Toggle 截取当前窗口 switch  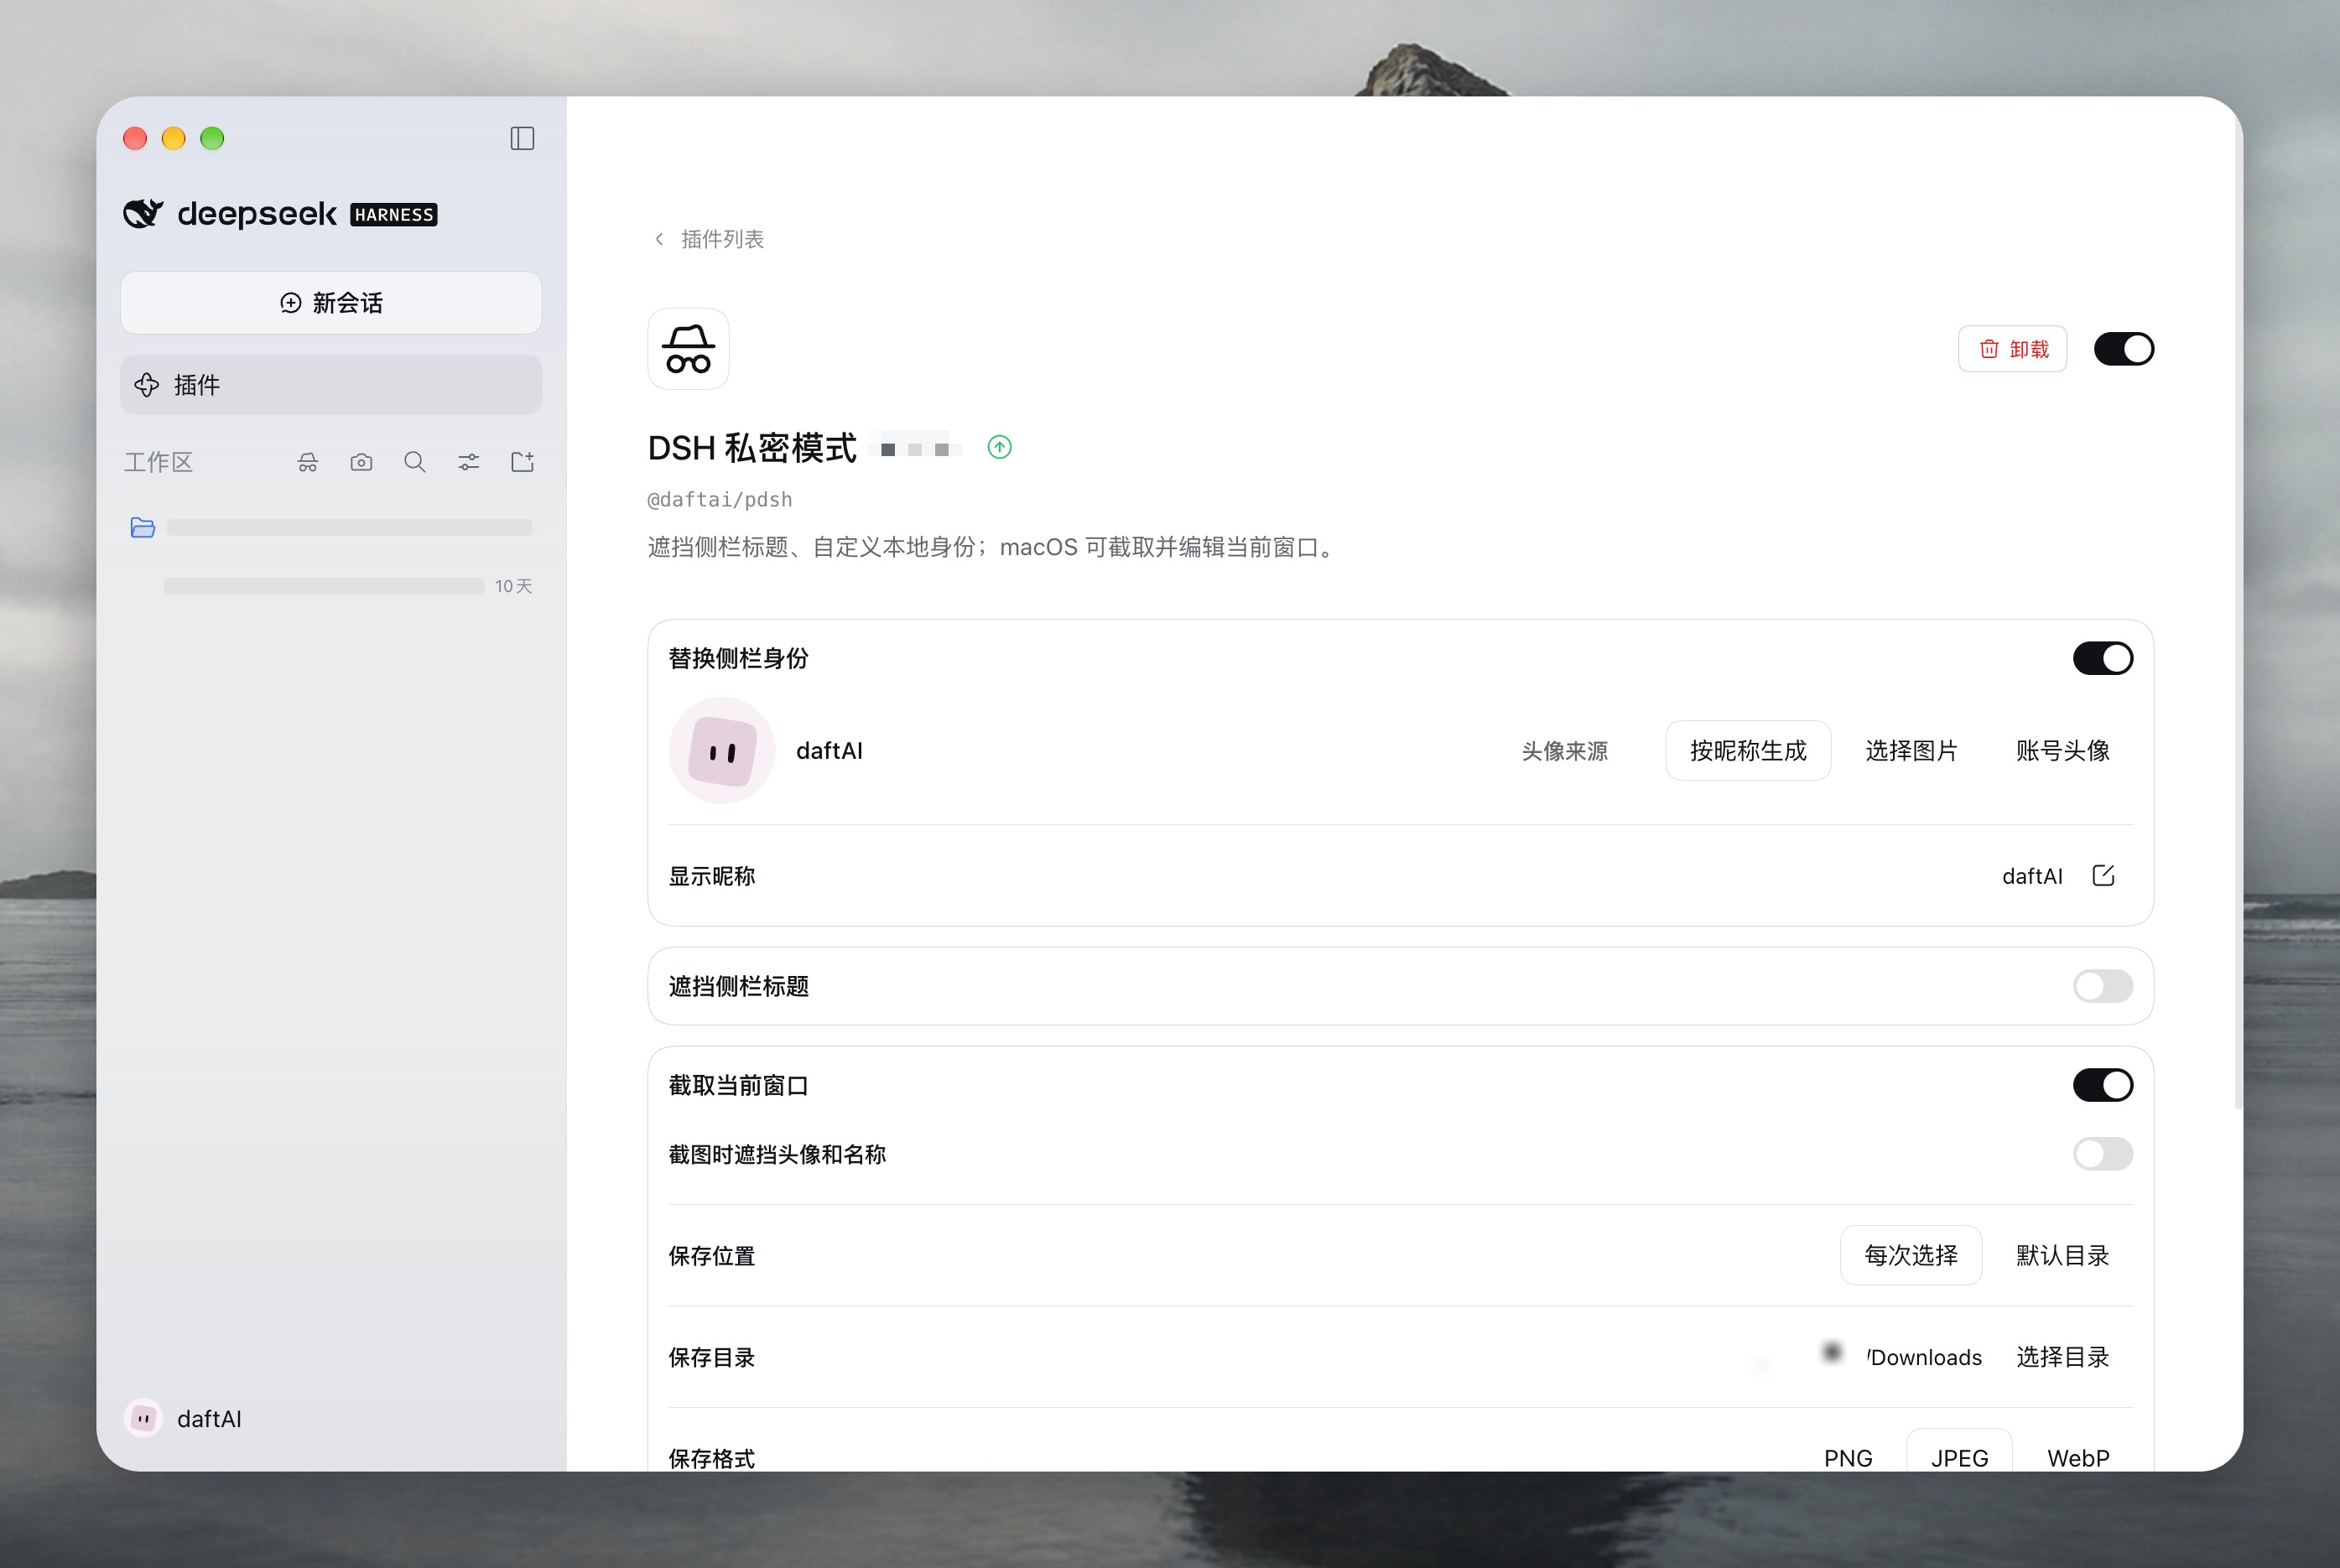click(x=2102, y=1085)
